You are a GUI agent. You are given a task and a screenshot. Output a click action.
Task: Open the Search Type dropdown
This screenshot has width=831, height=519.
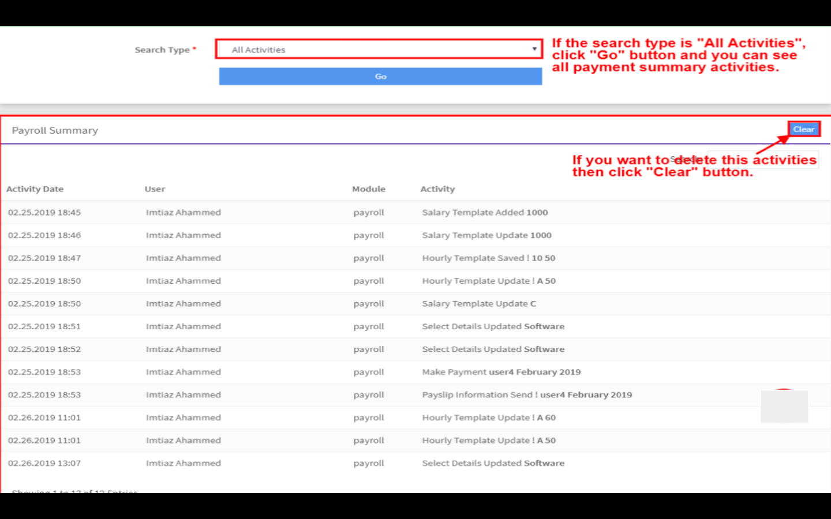[x=379, y=50]
